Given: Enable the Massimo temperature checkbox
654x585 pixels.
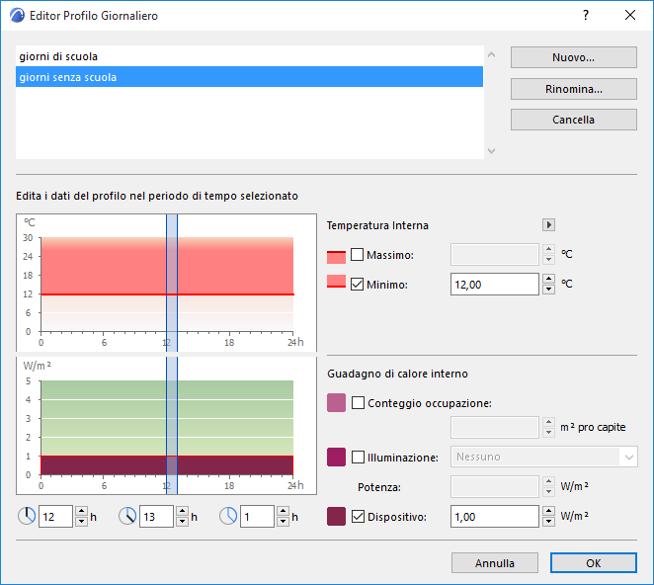Looking at the screenshot, I should pyautogui.click(x=358, y=255).
